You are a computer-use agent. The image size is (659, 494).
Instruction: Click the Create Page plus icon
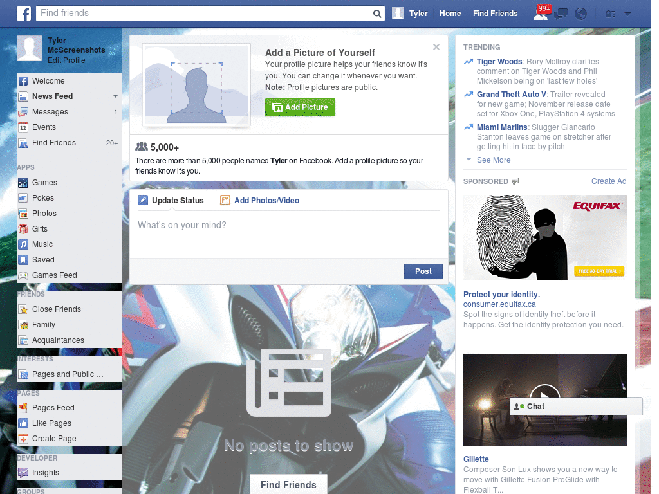[x=23, y=439]
